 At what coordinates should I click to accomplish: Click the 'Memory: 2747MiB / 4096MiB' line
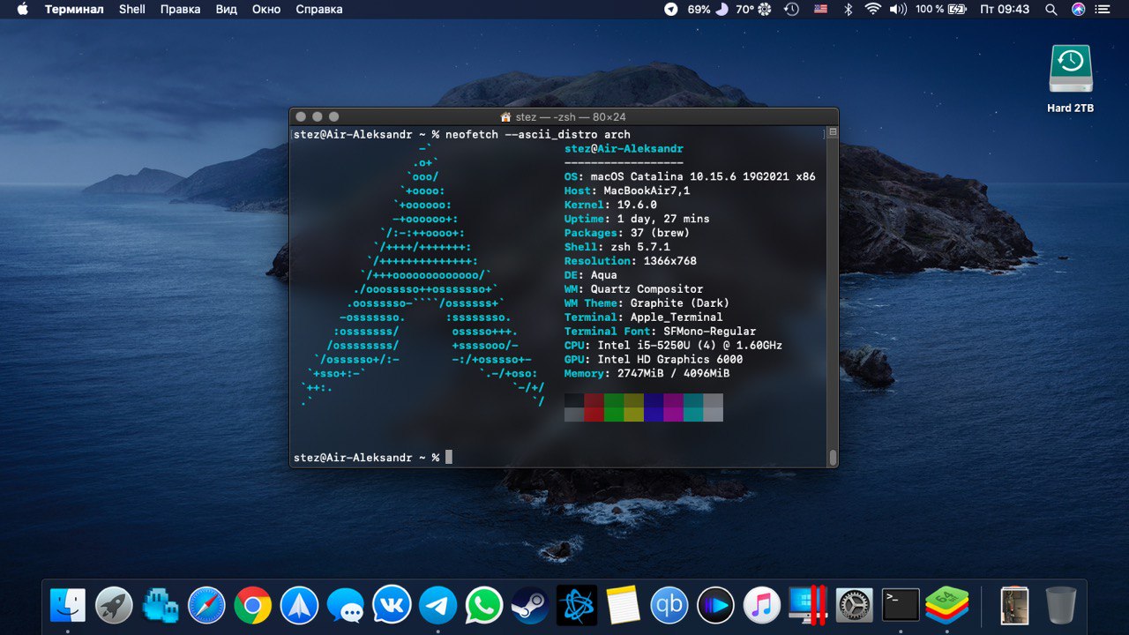pos(647,374)
